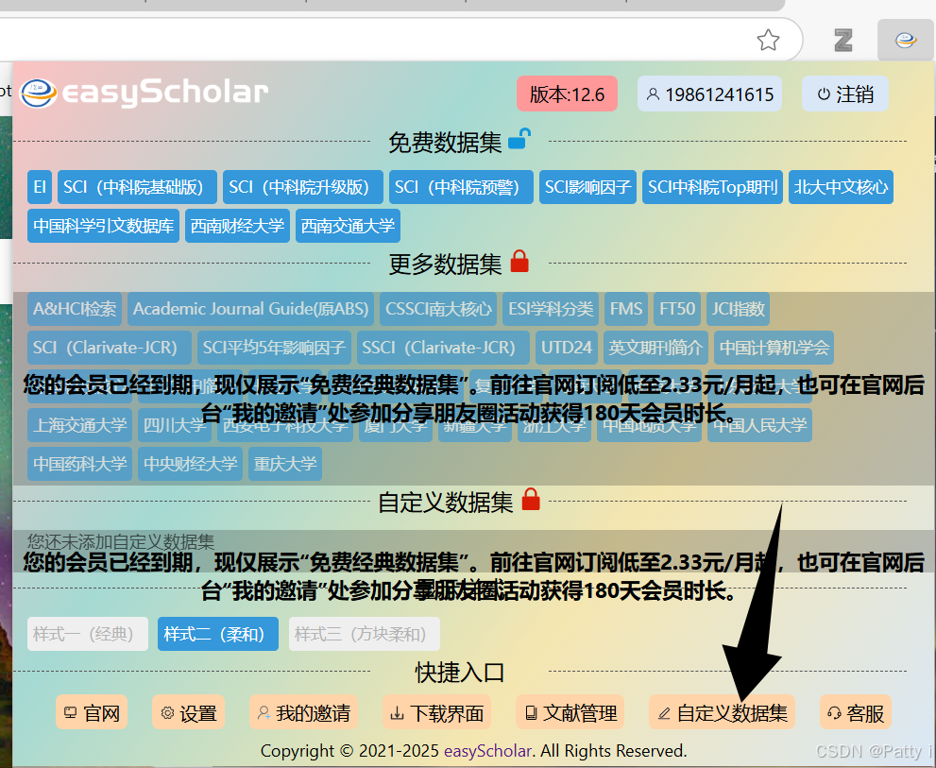Open 文献管理 quick entry
The image size is (936, 768).
pyautogui.click(x=570, y=712)
